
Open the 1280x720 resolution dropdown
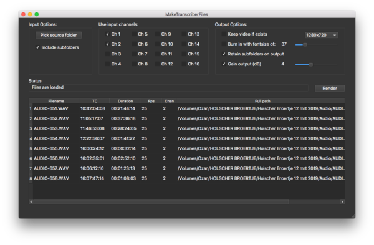click(321, 35)
